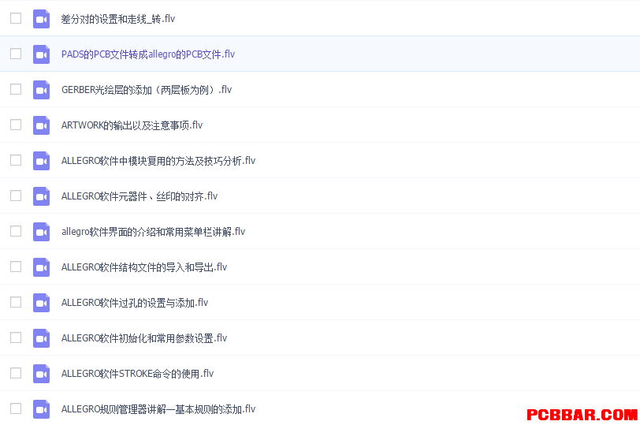Open file name ALLEGRO软件中模块复用的方法及技巧分析.flv
The width and height of the screenshot is (640, 425).
[158, 161]
